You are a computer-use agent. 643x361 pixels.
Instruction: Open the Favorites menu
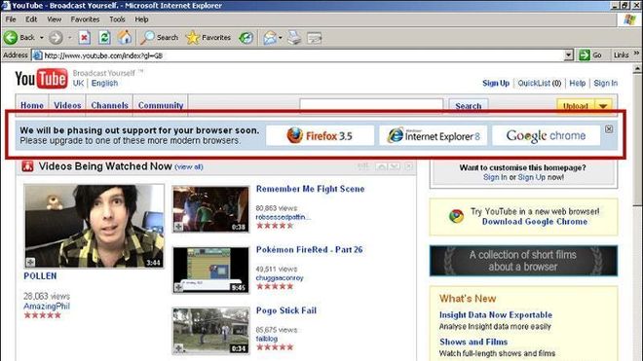pos(85,19)
